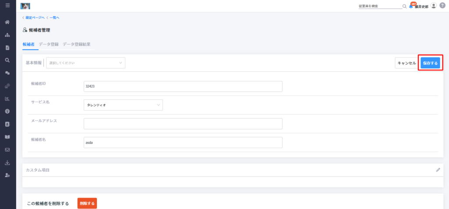Viewport: 449px width, 209px height.
Task: Open the help question mark icon
Action: 442,6
